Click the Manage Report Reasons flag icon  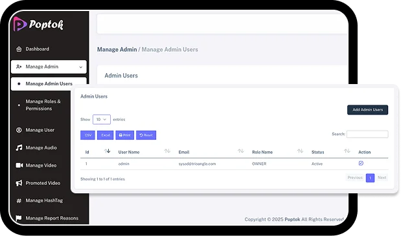19,218
